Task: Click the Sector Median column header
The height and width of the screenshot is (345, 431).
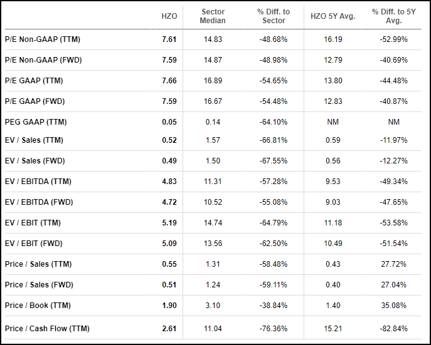Action: tap(213, 16)
